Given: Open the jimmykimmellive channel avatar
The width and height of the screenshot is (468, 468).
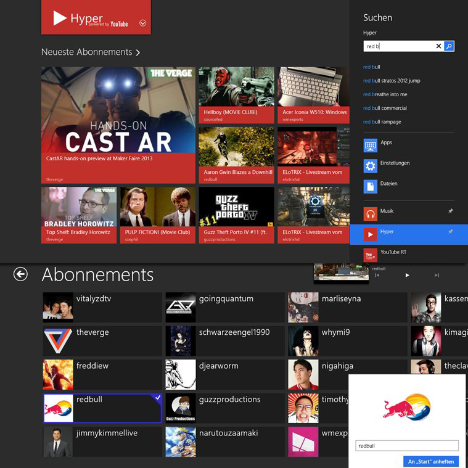Looking at the screenshot, I should (x=58, y=441).
